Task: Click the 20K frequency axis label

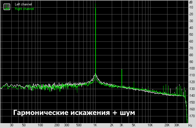Action: coord(167,125)
